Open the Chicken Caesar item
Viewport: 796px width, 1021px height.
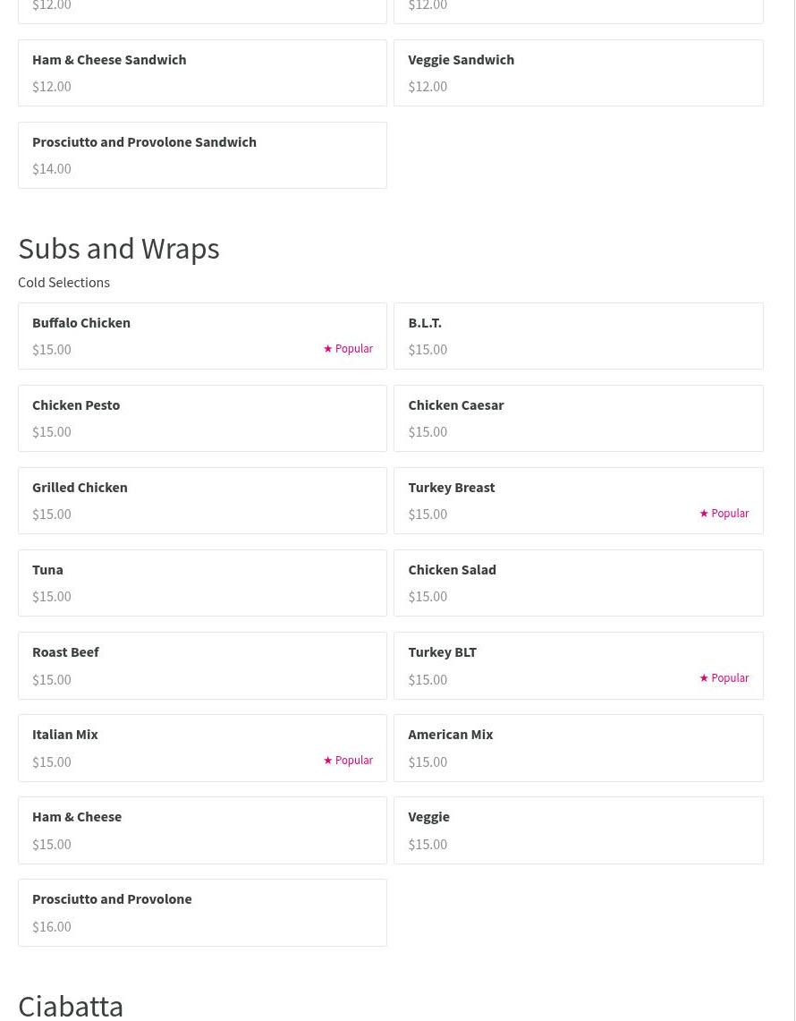pyautogui.click(x=578, y=418)
